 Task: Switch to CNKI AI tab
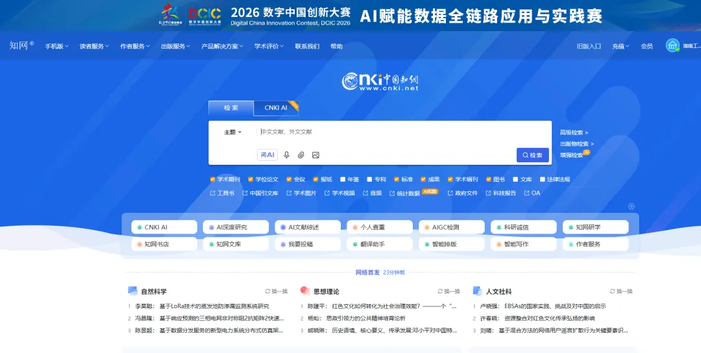point(276,108)
